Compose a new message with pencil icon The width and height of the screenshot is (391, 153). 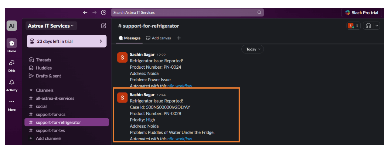tap(104, 26)
